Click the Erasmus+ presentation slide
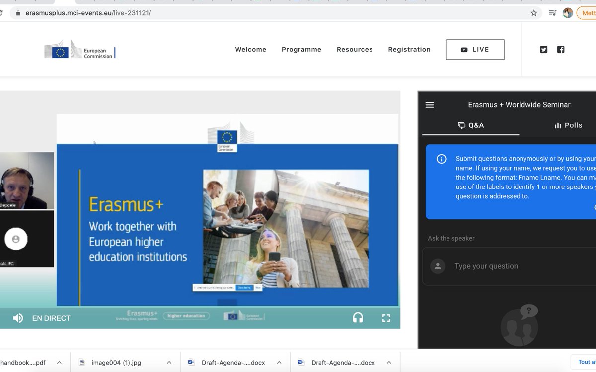 (227, 210)
